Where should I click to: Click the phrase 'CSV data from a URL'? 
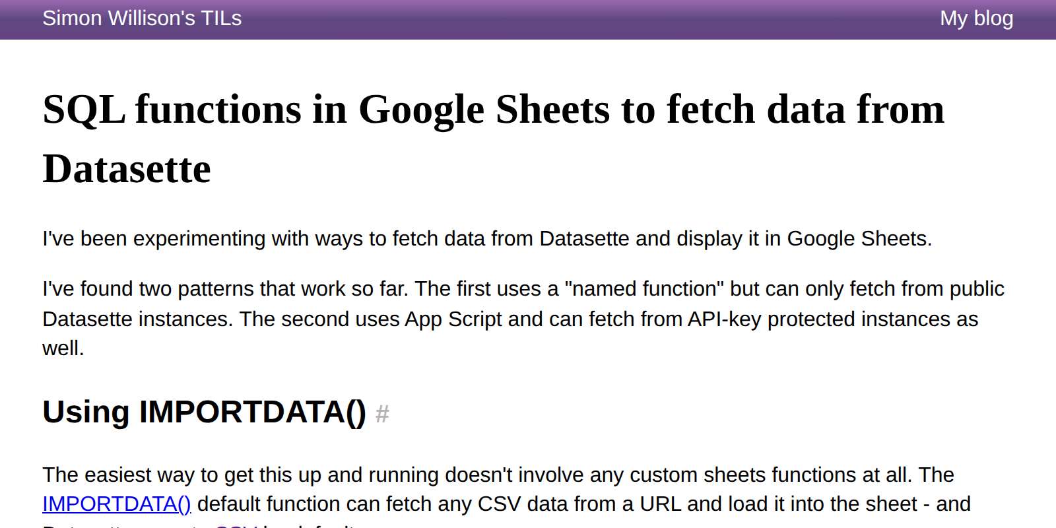[579, 504]
